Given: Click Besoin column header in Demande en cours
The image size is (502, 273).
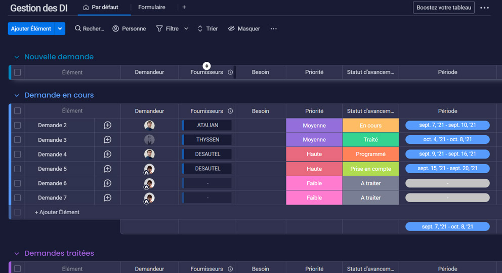Looking at the screenshot, I should coord(260,111).
